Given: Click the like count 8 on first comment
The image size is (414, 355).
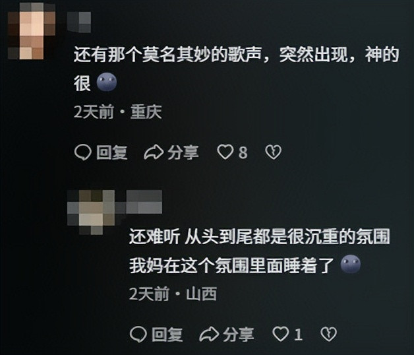Looking at the screenshot, I should click(243, 152).
